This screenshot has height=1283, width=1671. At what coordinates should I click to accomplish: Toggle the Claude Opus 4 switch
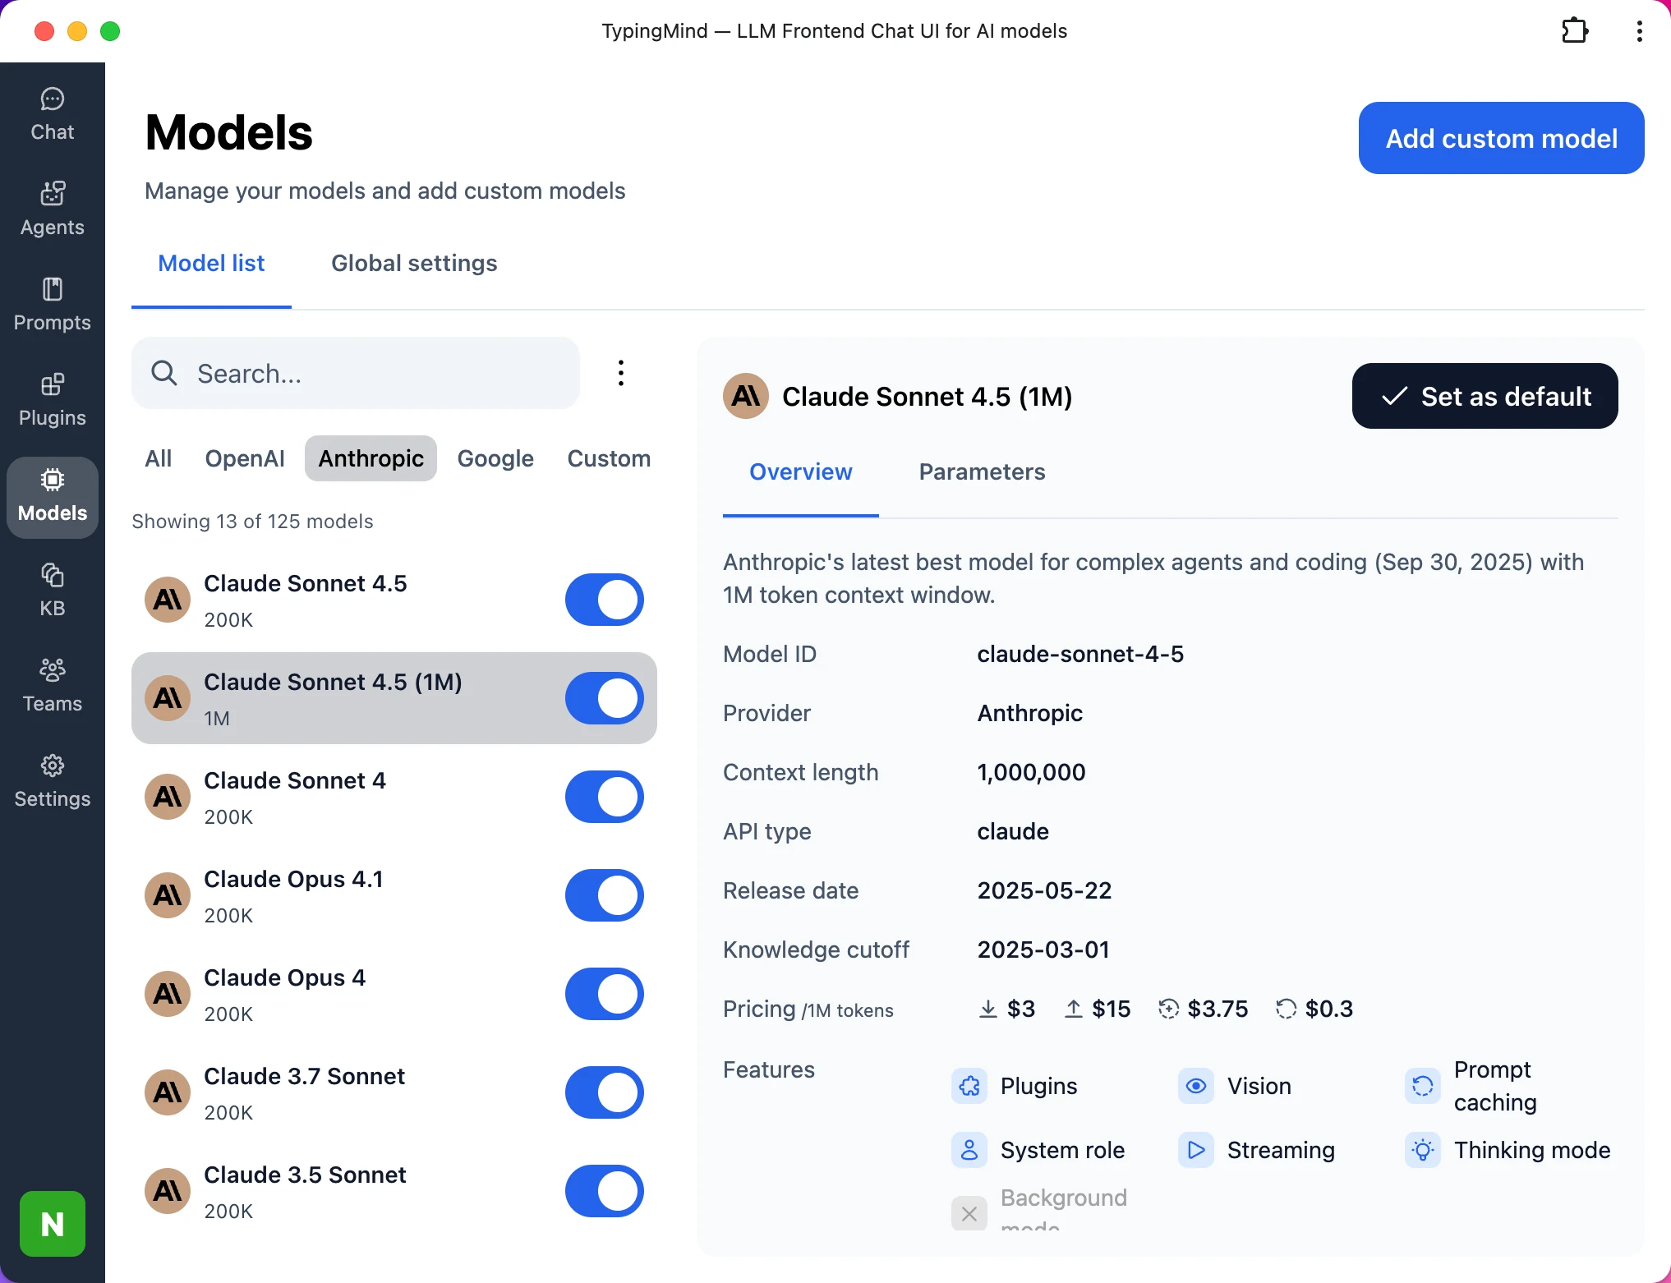[x=605, y=994]
